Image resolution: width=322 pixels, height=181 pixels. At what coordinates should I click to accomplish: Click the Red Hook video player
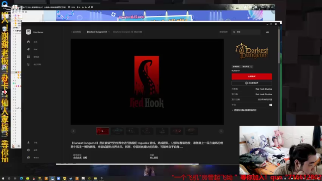147,82
